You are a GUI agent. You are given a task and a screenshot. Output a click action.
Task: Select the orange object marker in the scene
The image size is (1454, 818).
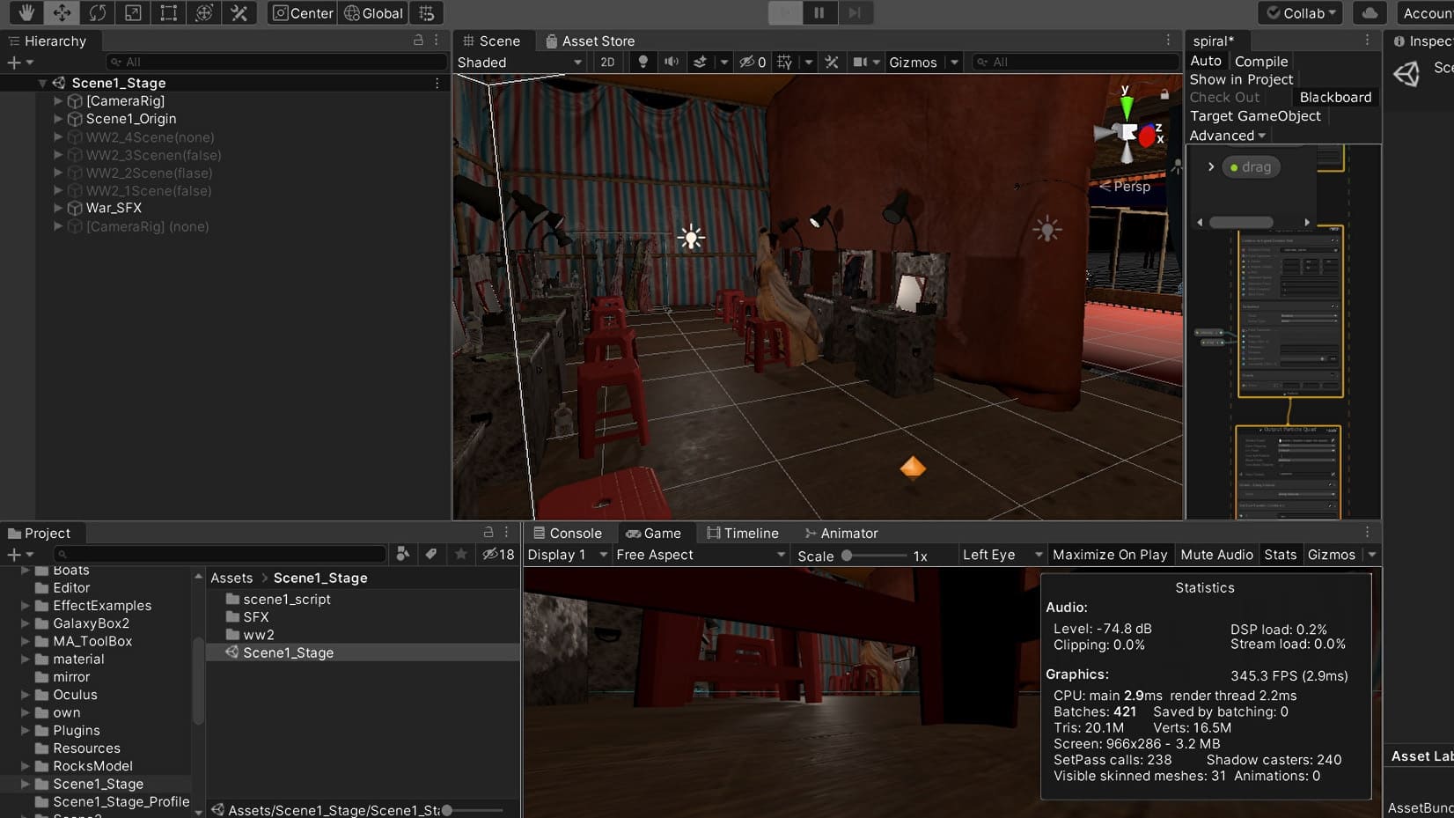pyautogui.click(x=913, y=467)
